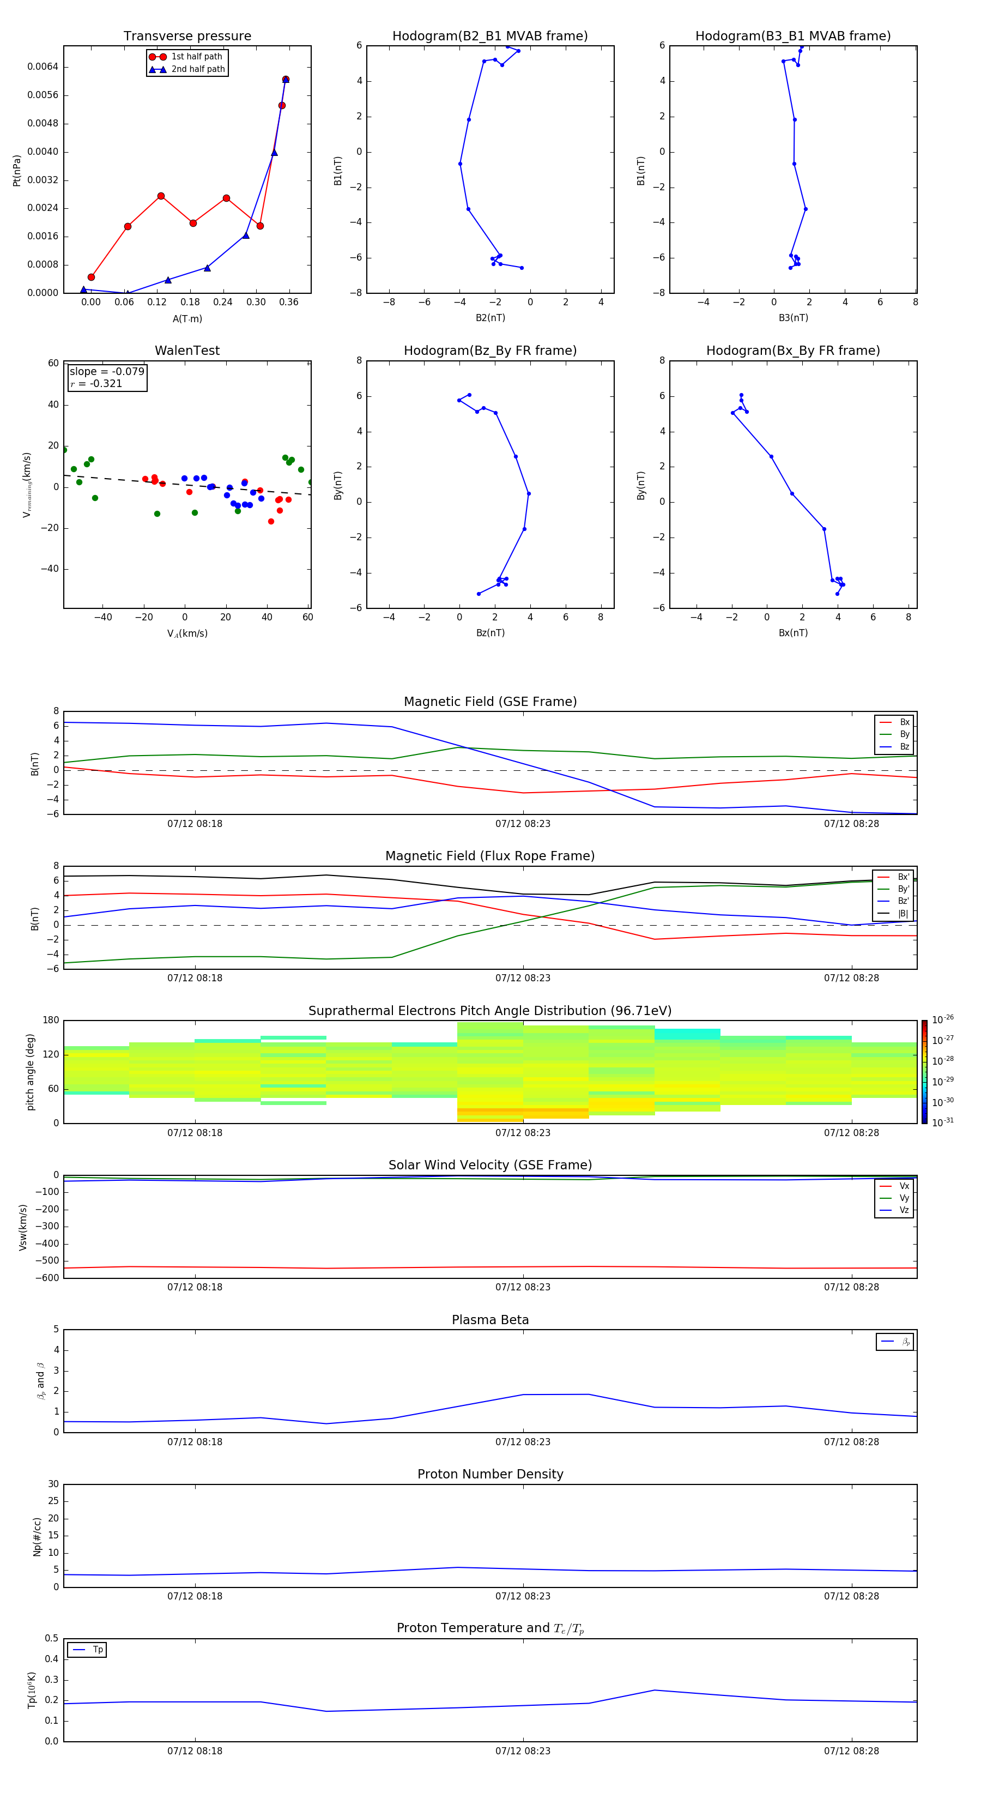Click the 10^-31 colorbar label
Screen dimensions: 981x1799
click(943, 1122)
